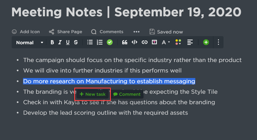This screenshot has height=140, width=257.
Task: Insert a numbered list
Action: (100, 42)
